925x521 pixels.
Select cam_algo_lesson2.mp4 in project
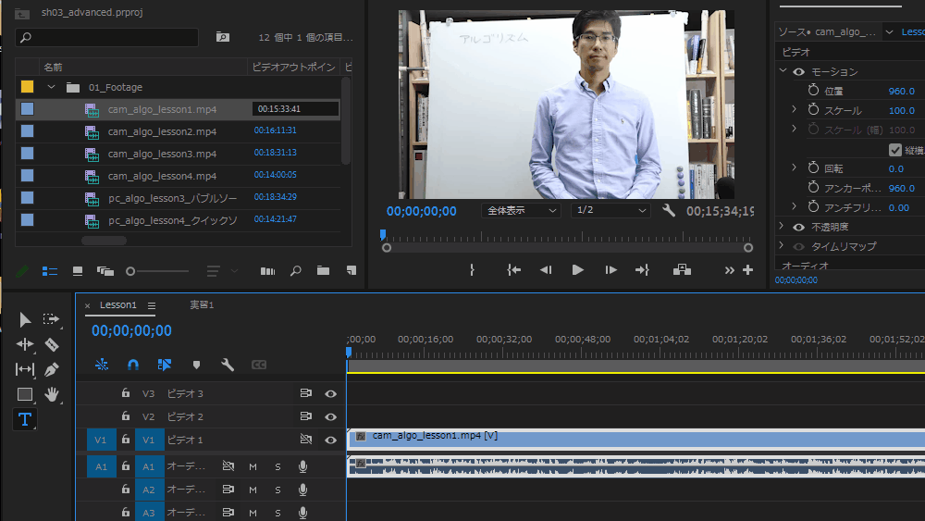coord(162,131)
